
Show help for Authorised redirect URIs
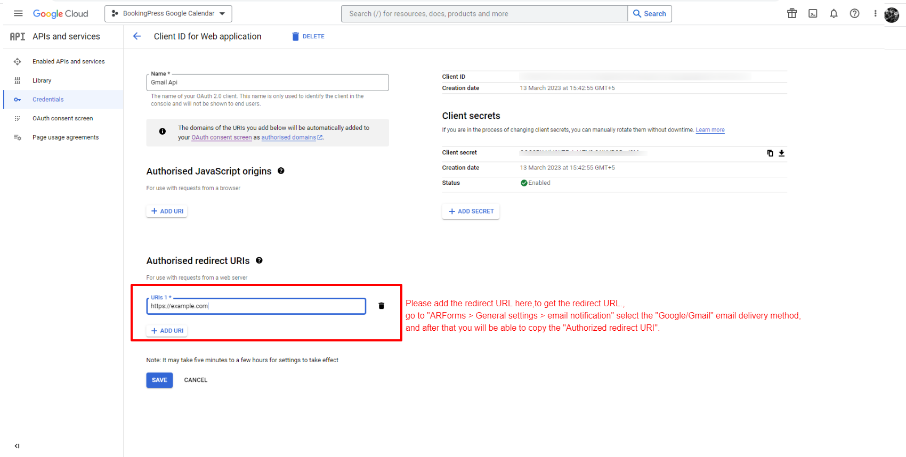tap(259, 260)
